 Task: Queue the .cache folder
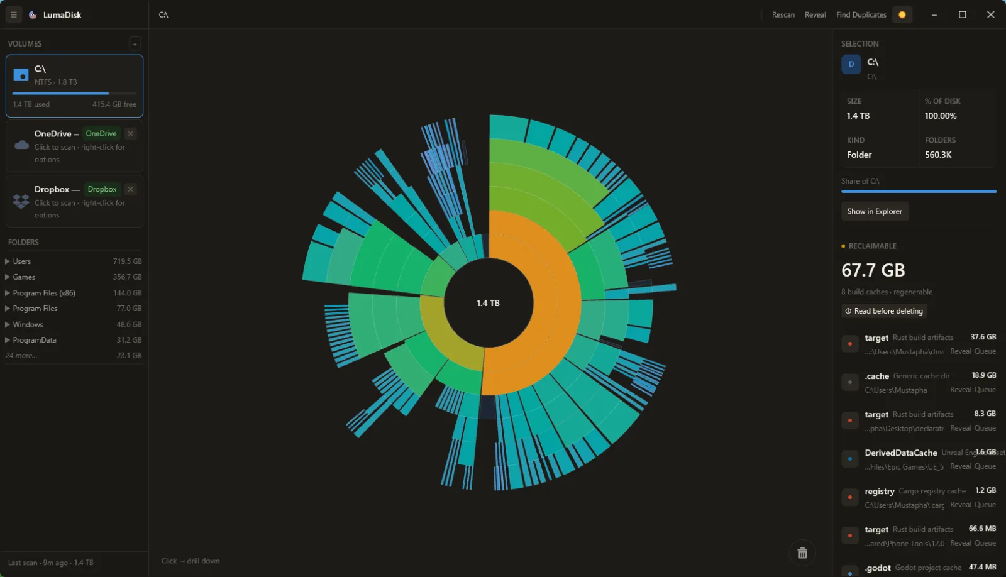(985, 390)
